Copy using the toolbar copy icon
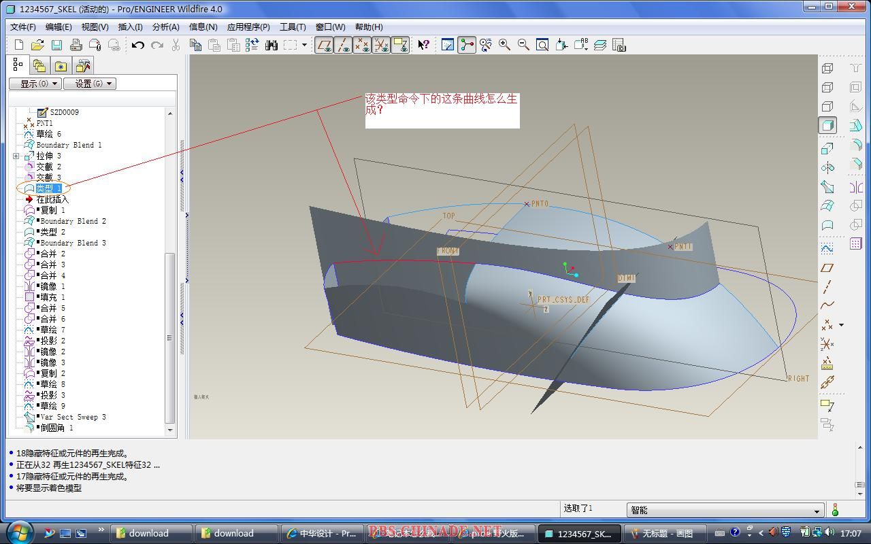The width and height of the screenshot is (871, 544). (x=195, y=45)
